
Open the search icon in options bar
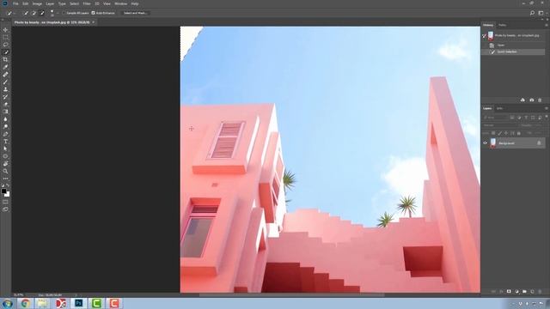tap(532, 13)
